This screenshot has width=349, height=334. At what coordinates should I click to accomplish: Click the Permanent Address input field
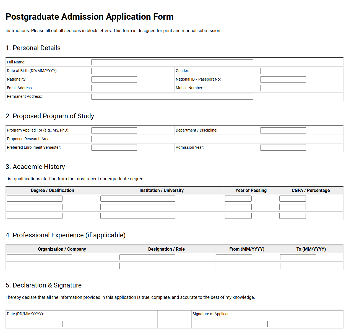pos(172,97)
